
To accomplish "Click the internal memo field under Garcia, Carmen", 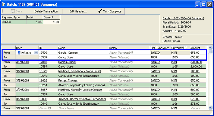I will point(129,57).
